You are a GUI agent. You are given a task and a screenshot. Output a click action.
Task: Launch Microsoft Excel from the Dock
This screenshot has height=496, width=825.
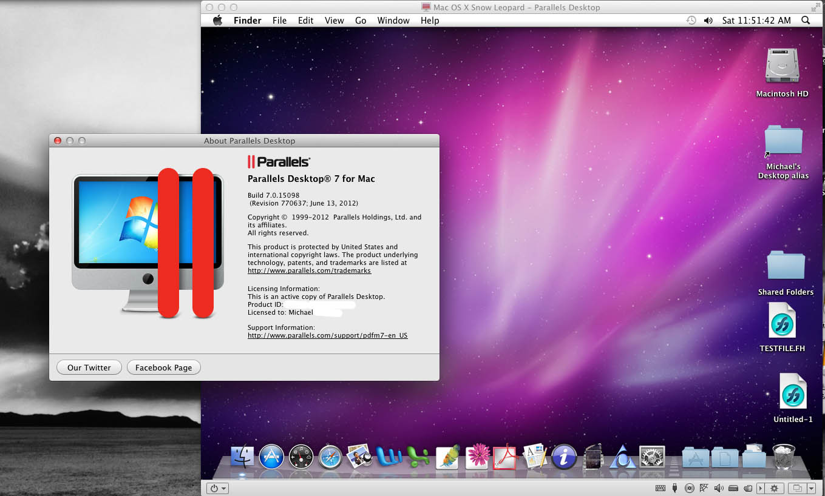418,456
